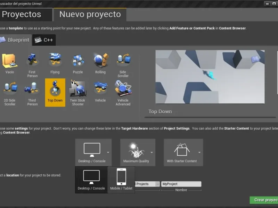Select the Twin Stick Shooter template

(77, 93)
